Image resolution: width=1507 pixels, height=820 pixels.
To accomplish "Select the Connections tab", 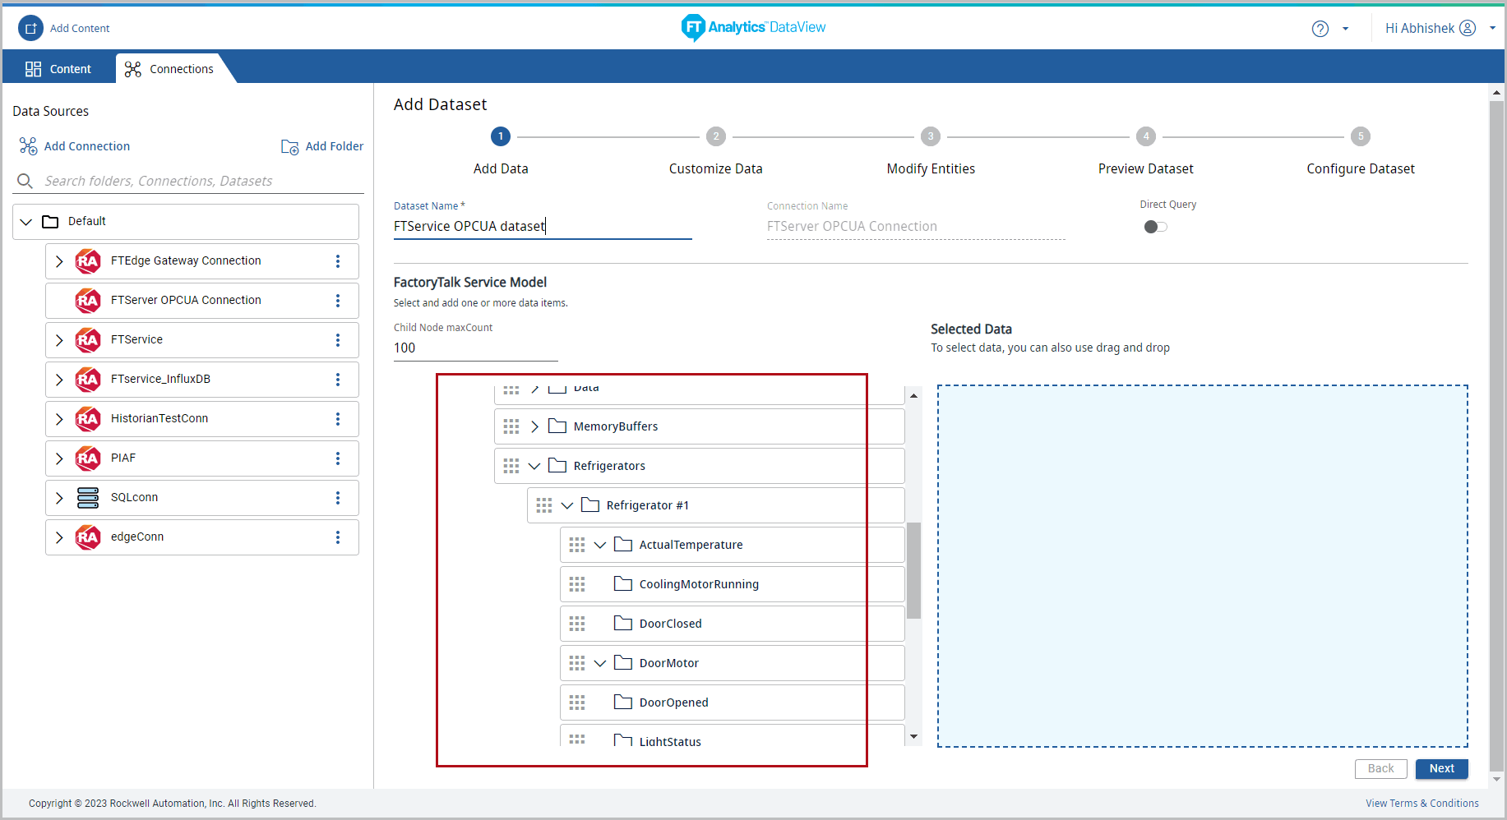I will 169,69.
